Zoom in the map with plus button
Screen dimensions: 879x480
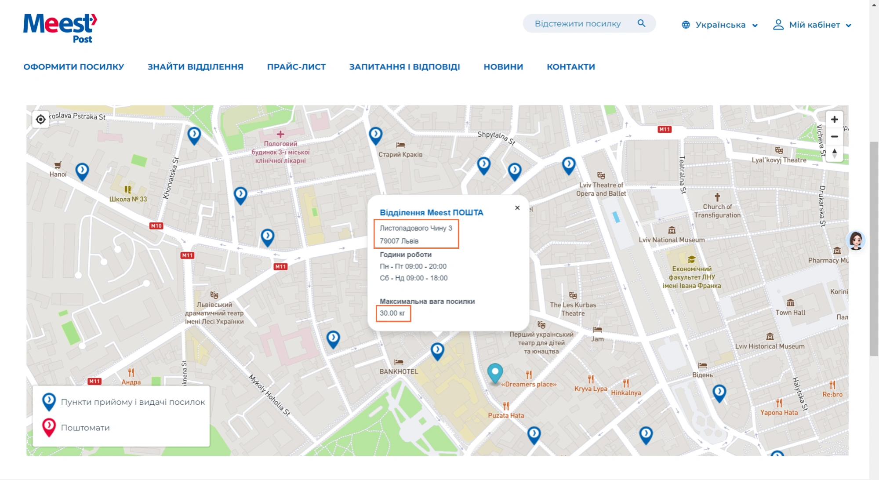click(x=834, y=119)
